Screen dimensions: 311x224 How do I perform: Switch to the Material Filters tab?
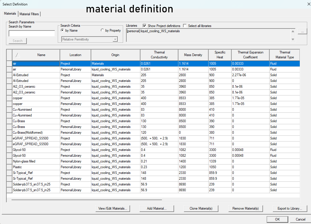click(x=29, y=14)
